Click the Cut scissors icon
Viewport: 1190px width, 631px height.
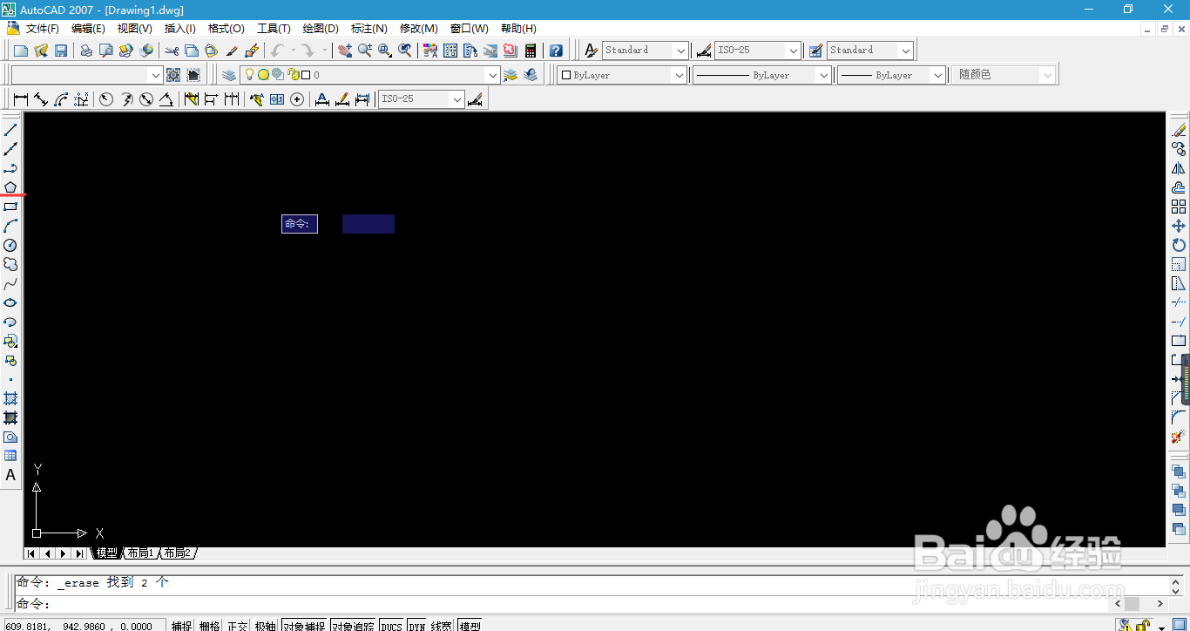172,51
